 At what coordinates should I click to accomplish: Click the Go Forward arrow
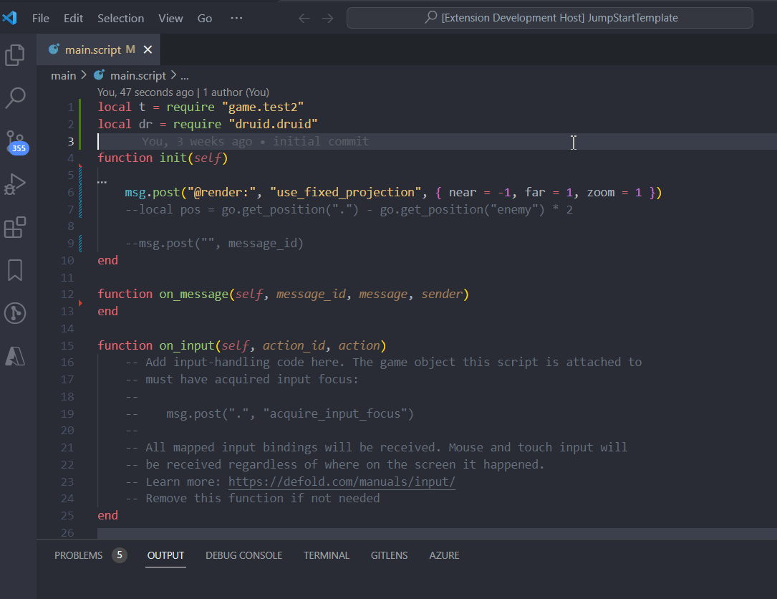327,18
